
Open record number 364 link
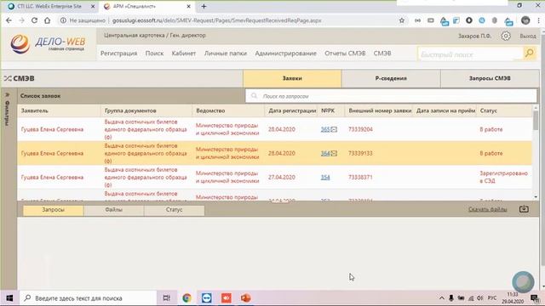click(x=325, y=153)
